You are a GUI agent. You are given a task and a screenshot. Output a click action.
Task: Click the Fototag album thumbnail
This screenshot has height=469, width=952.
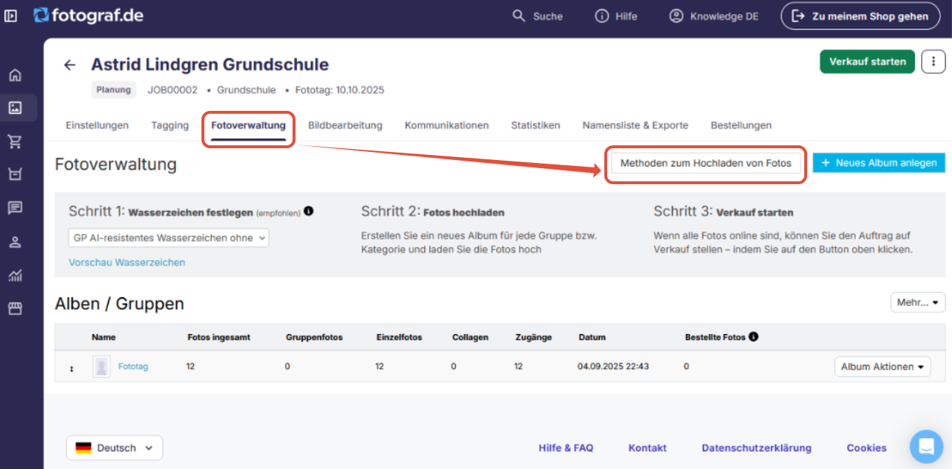(101, 366)
